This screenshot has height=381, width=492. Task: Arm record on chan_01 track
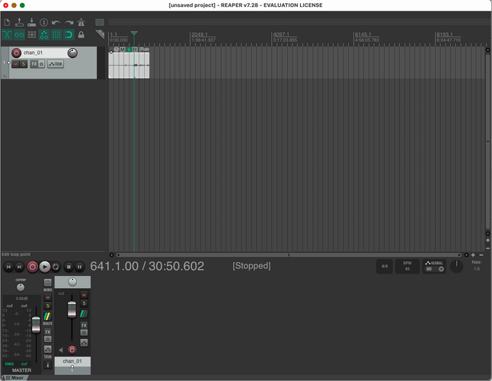pos(16,53)
